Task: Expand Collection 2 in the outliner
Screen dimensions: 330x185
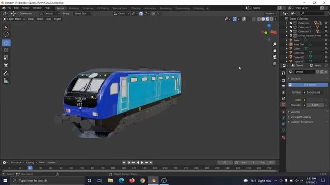Action: [x=287, y=27]
